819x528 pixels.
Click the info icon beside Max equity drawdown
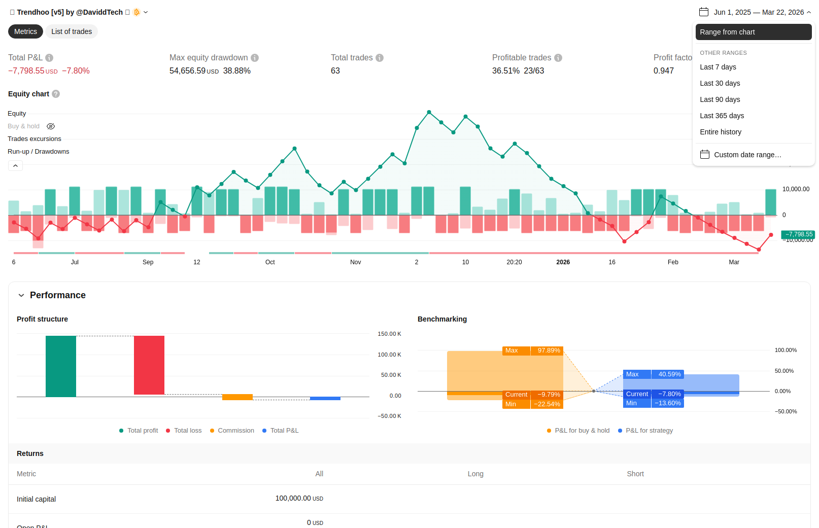[255, 58]
